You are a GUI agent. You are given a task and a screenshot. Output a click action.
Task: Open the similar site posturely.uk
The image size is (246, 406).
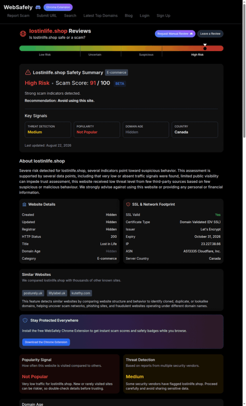pos(33,293)
